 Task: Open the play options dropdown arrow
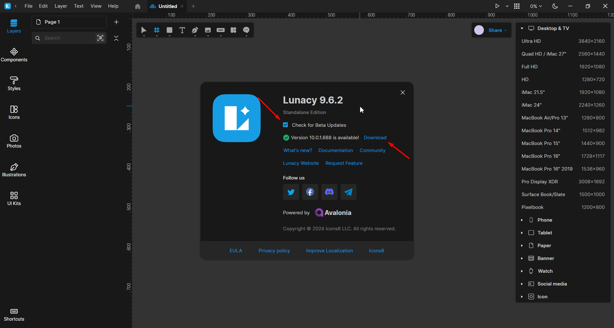pyautogui.click(x=507, y=6)
